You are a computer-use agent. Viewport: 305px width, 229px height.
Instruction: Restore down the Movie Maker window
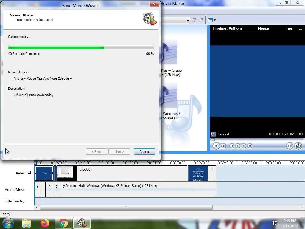[287, 3]
